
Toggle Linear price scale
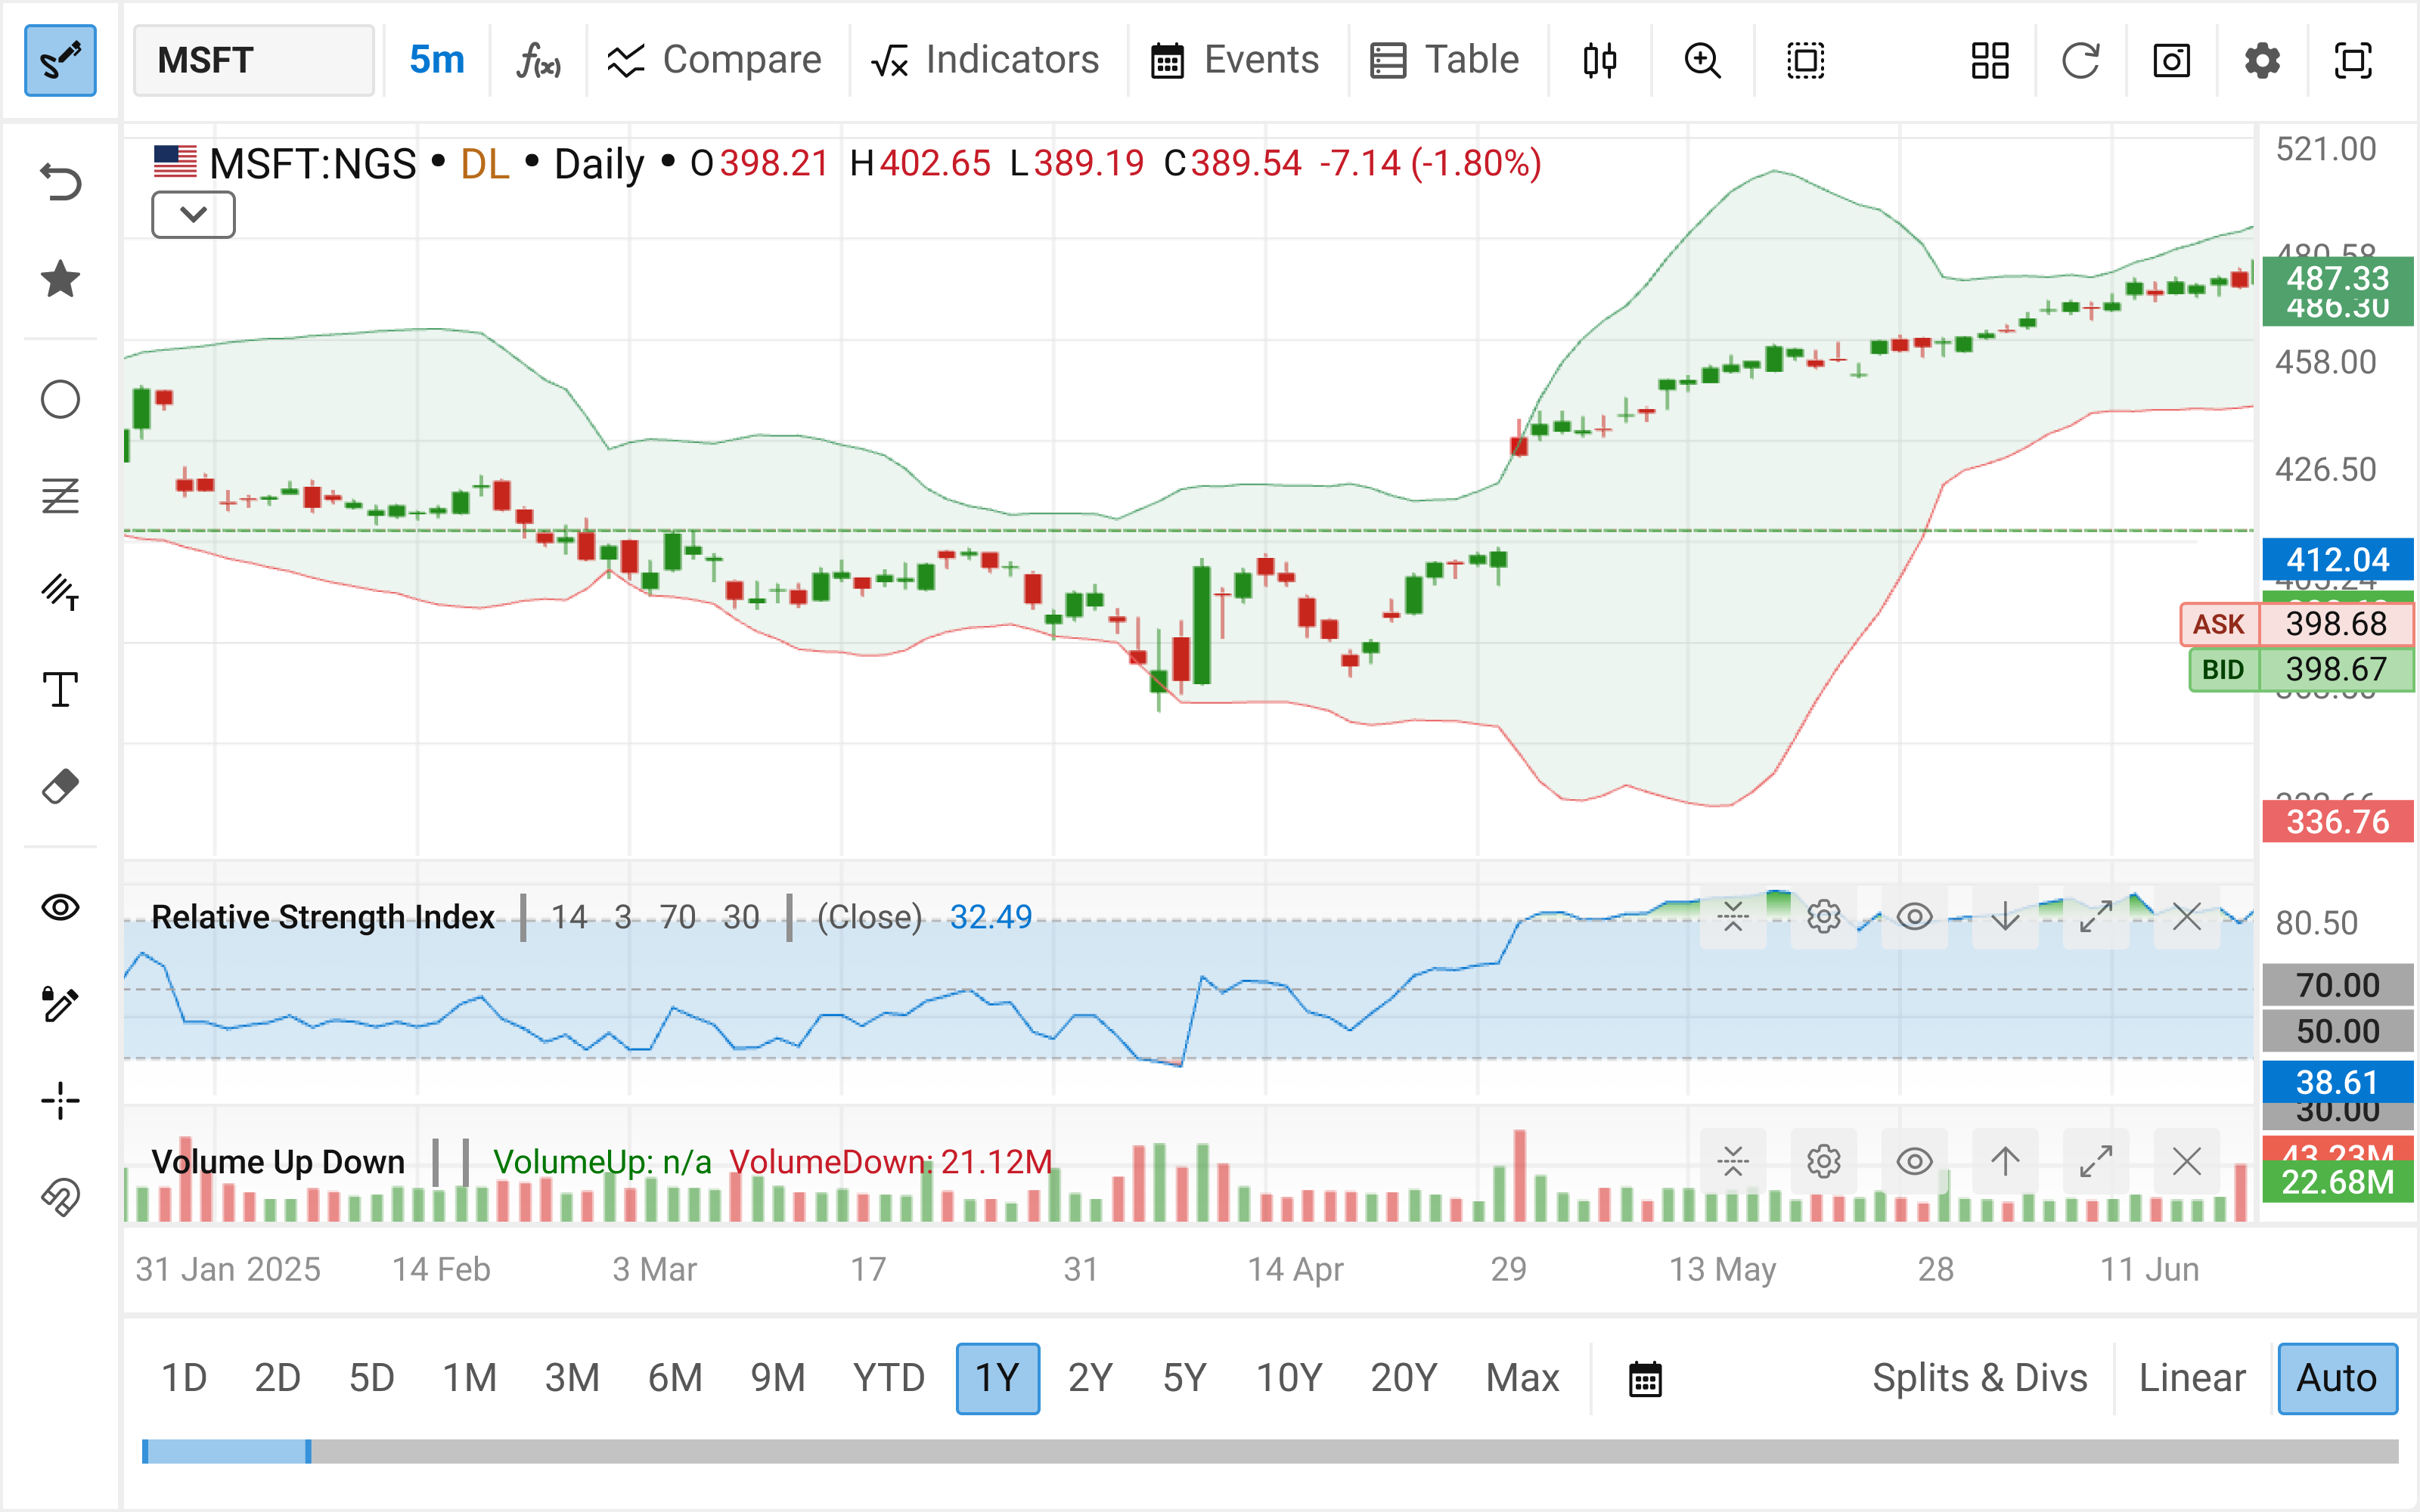click(x=2192, y=1378)
